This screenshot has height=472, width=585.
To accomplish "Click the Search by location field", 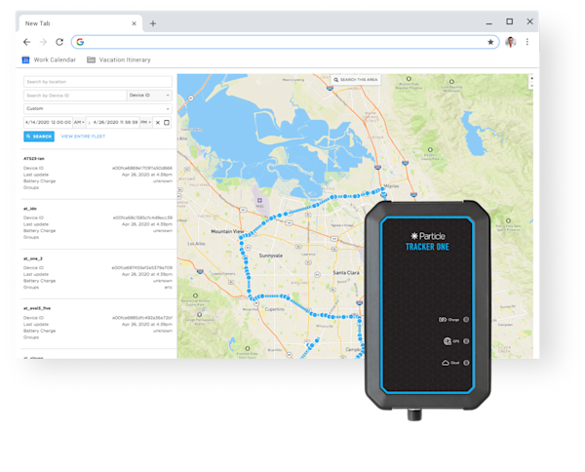I will (97, 82).
